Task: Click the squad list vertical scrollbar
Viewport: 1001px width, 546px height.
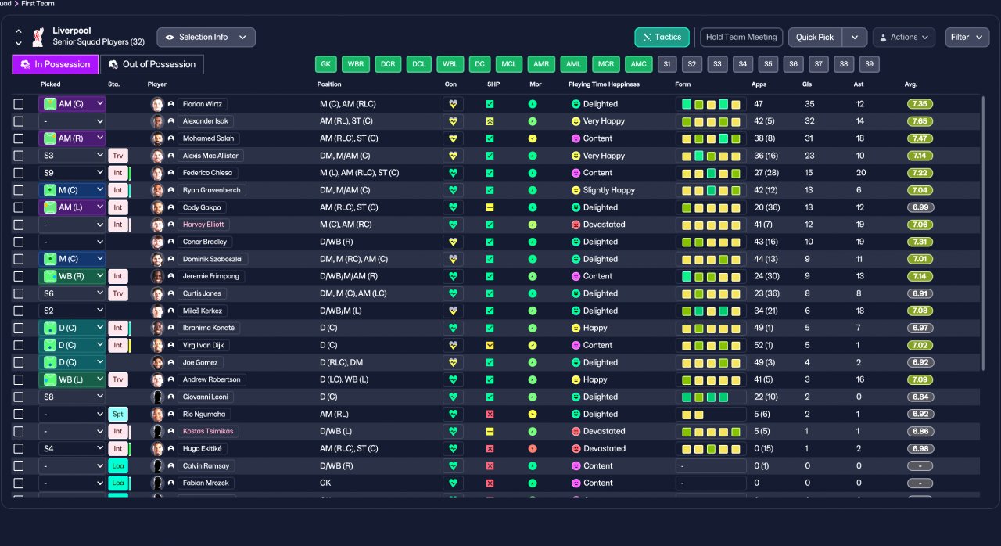Action: (984, 233)
